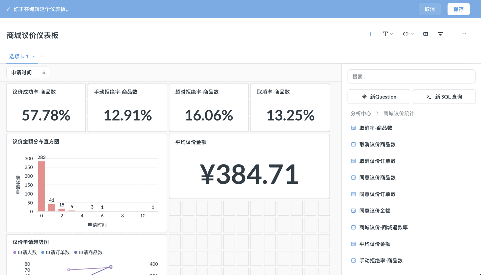Screen dimensions: 481x275
Task: Click the add section layout icon
Action: (x=425, y=34)
